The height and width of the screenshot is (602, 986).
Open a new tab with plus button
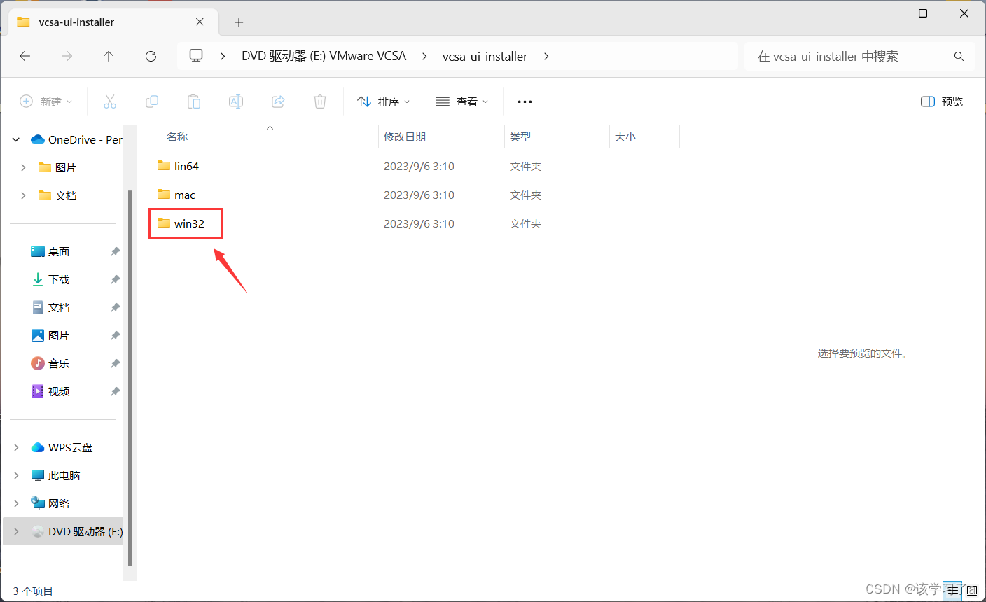pyautogui.click(x=239, y=22)
